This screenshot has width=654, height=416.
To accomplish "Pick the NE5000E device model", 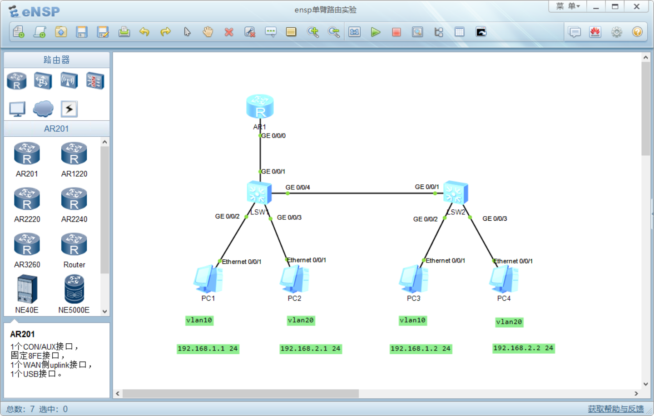I will pos(74,294).
